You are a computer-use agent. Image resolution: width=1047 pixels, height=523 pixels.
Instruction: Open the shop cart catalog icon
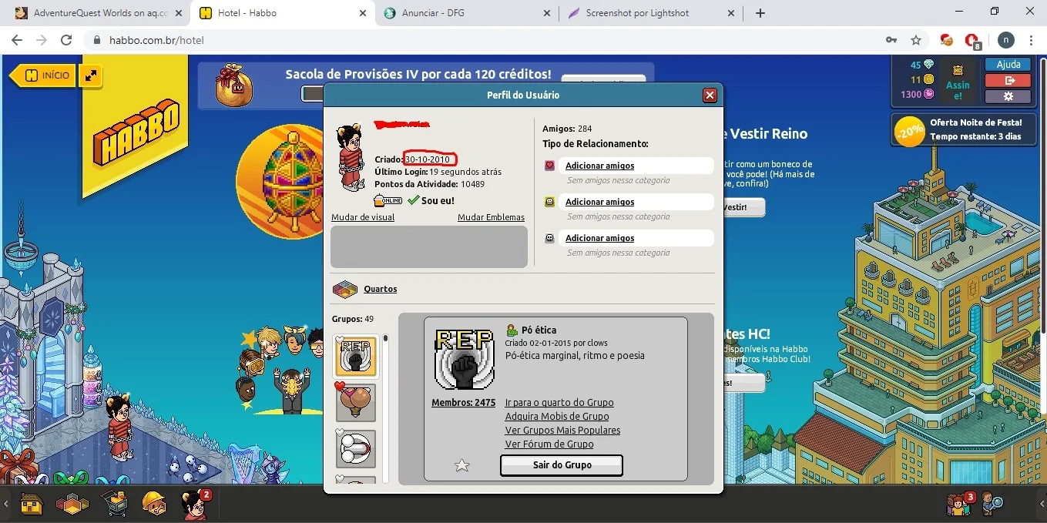(x=114, y=505)
